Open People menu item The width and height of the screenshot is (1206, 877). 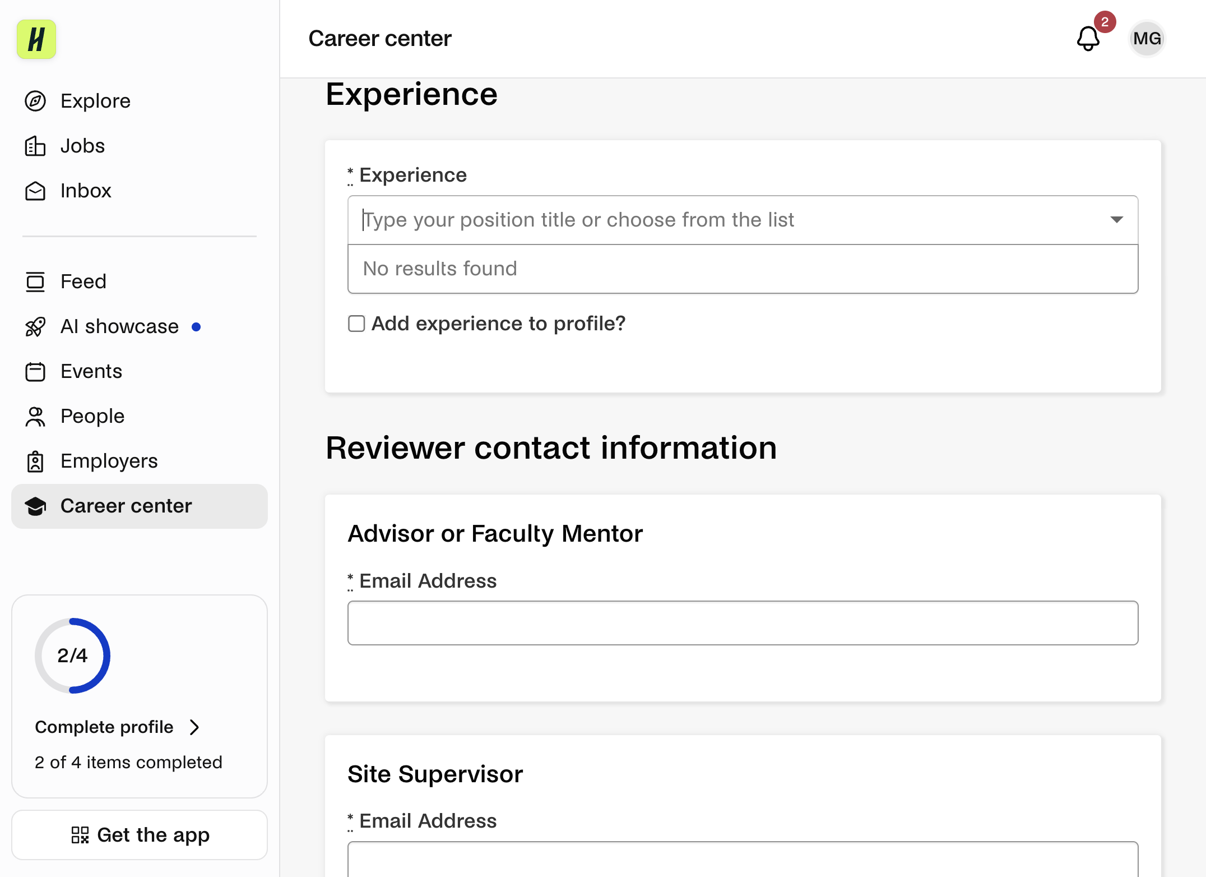140,416
